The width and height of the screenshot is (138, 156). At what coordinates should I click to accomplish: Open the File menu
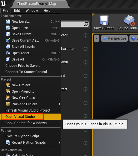click(x=5, y=11)
